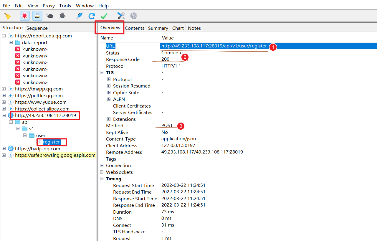Open the Notes tab
Viewport: 377px width, 241px height.
[194, 28]
